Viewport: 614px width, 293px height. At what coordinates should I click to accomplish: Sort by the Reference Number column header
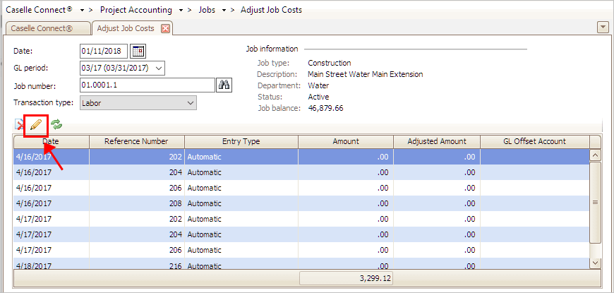(136, 141)
